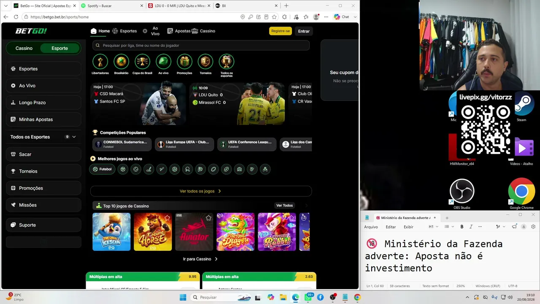Click Ver Todos for casino games
Image resolution: width=540 pixels, height=304 pixels.
click(284, 206)
